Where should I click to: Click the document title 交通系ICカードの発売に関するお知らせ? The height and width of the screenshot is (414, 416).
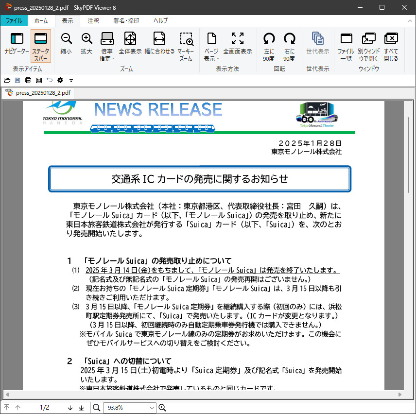pyautogui.click(x=200, y=179)
